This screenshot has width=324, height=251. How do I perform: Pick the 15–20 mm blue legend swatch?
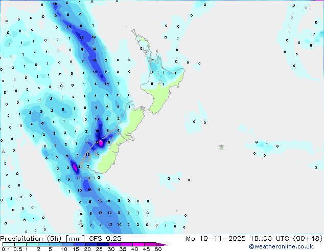(x=80, y=244)
